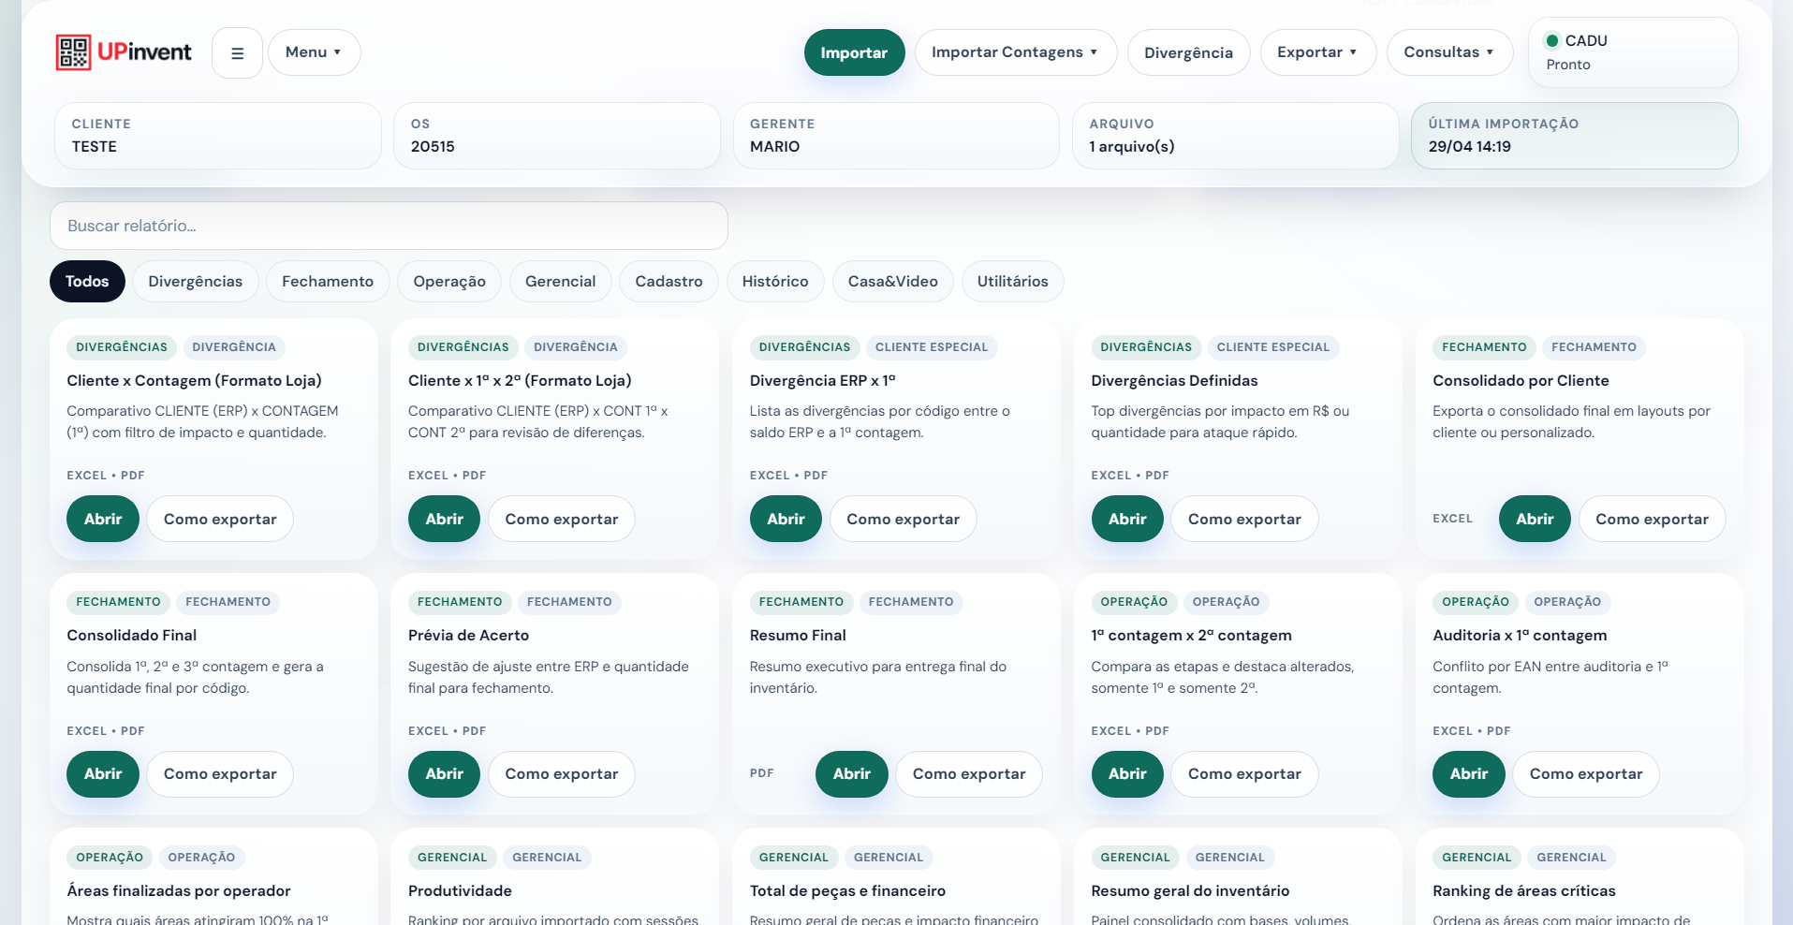The width and height of the screenshot is (1793, 925).
Task: Expand the Menu dropdown
Action: (x=314, y=52)
